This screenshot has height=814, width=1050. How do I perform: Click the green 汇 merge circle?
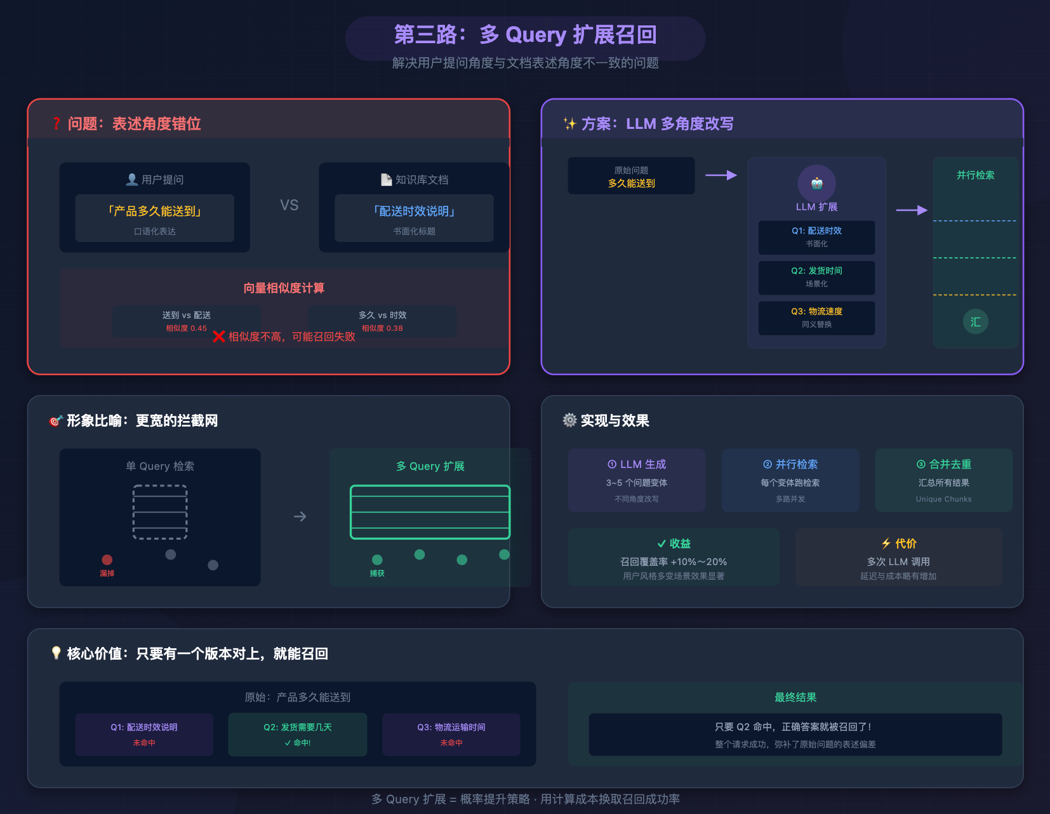tap(975, 321)
